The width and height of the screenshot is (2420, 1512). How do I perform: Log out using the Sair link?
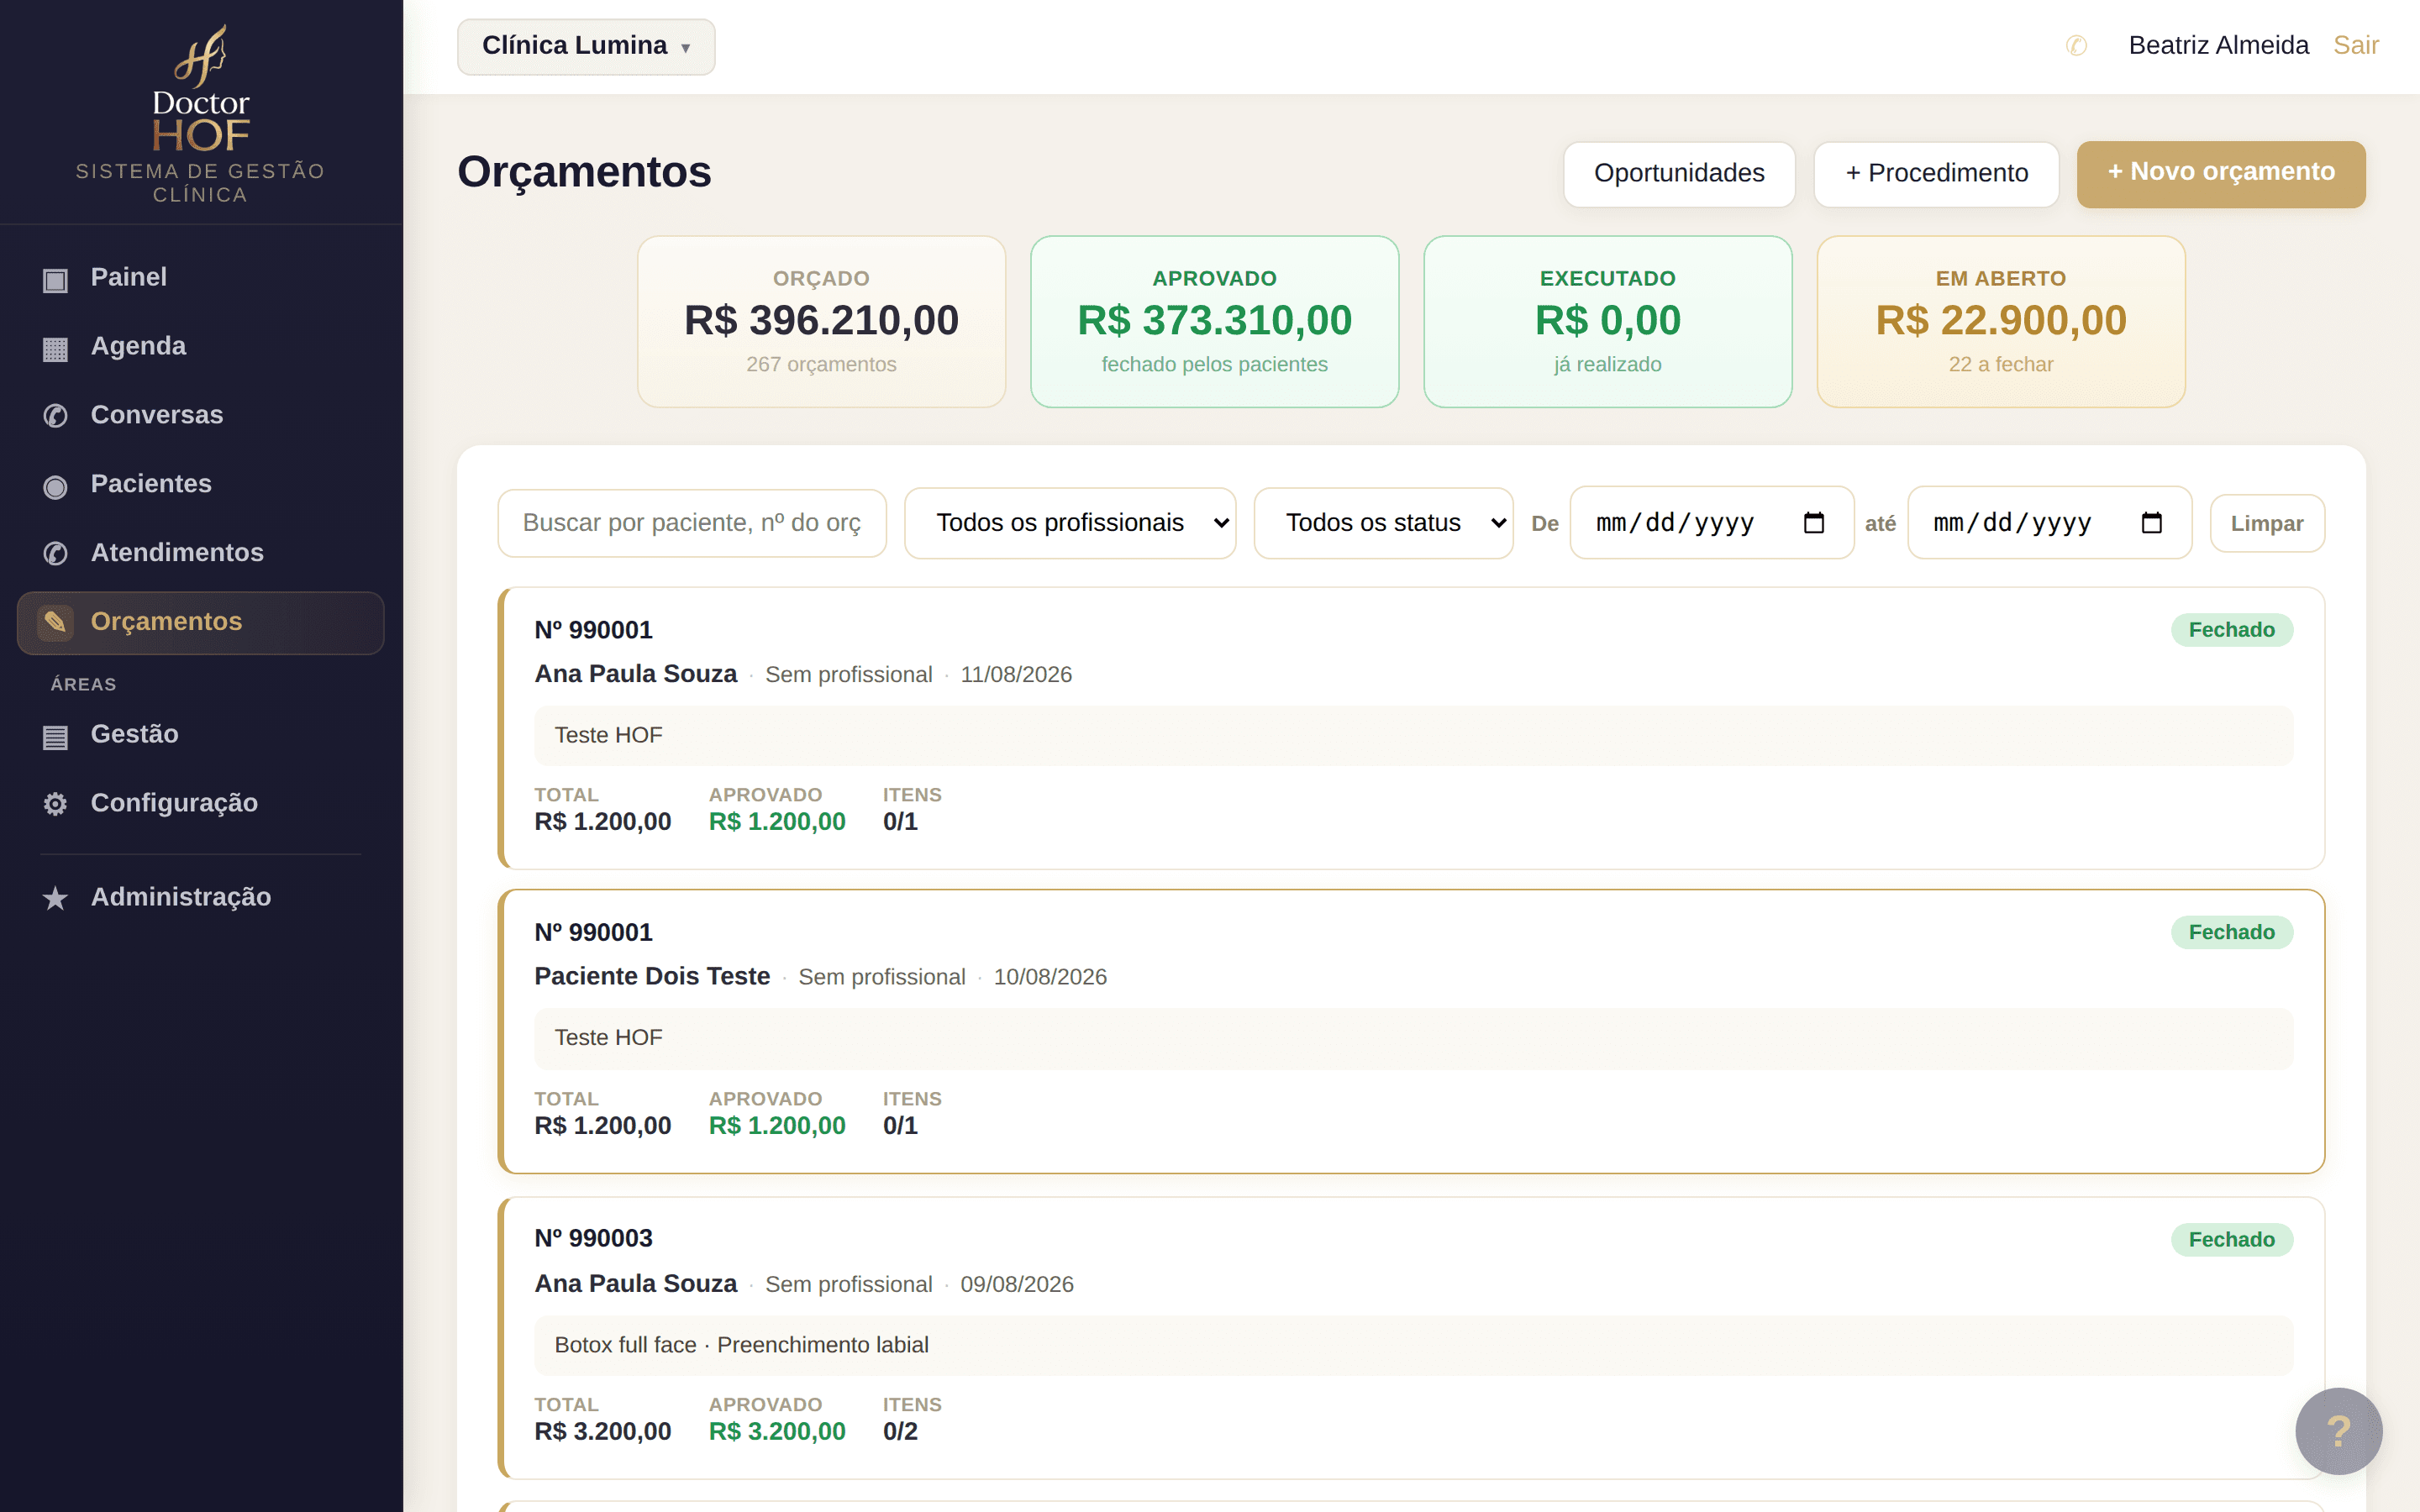[2356, 46]
